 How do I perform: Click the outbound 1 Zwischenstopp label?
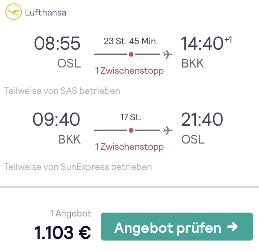(129, 71)
